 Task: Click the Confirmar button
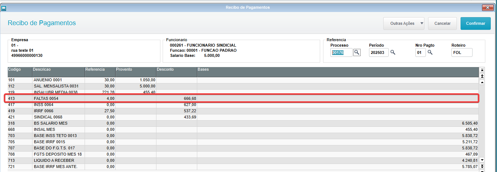pyautogui.click(x=475, y=23)
